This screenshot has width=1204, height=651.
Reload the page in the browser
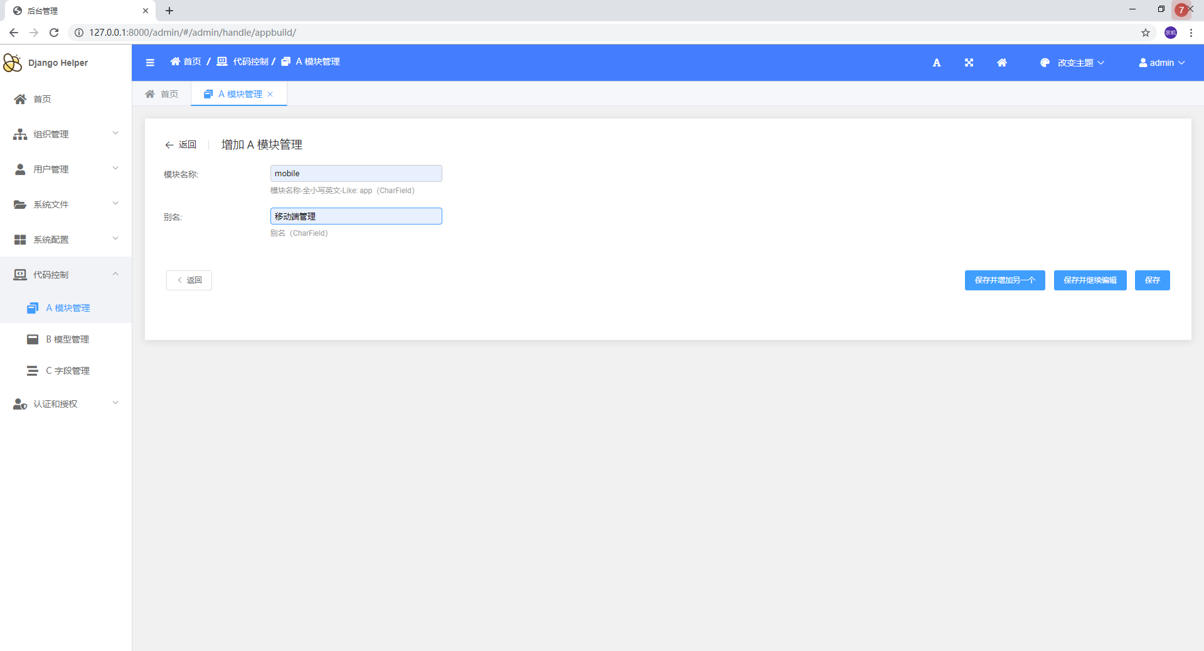(x=54, y=33)
